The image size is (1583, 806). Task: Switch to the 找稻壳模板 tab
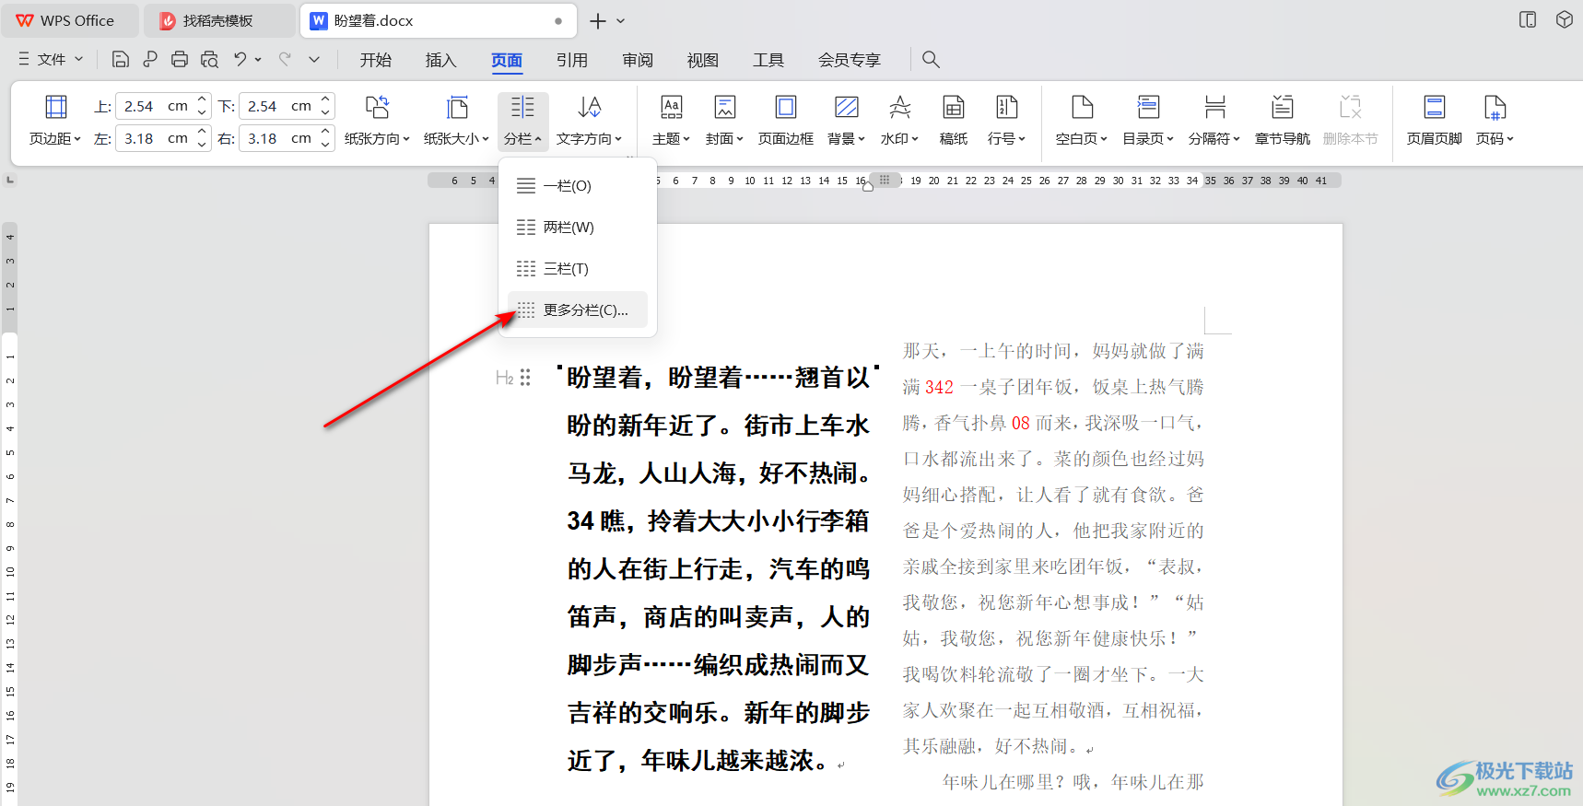coord(218,20)
